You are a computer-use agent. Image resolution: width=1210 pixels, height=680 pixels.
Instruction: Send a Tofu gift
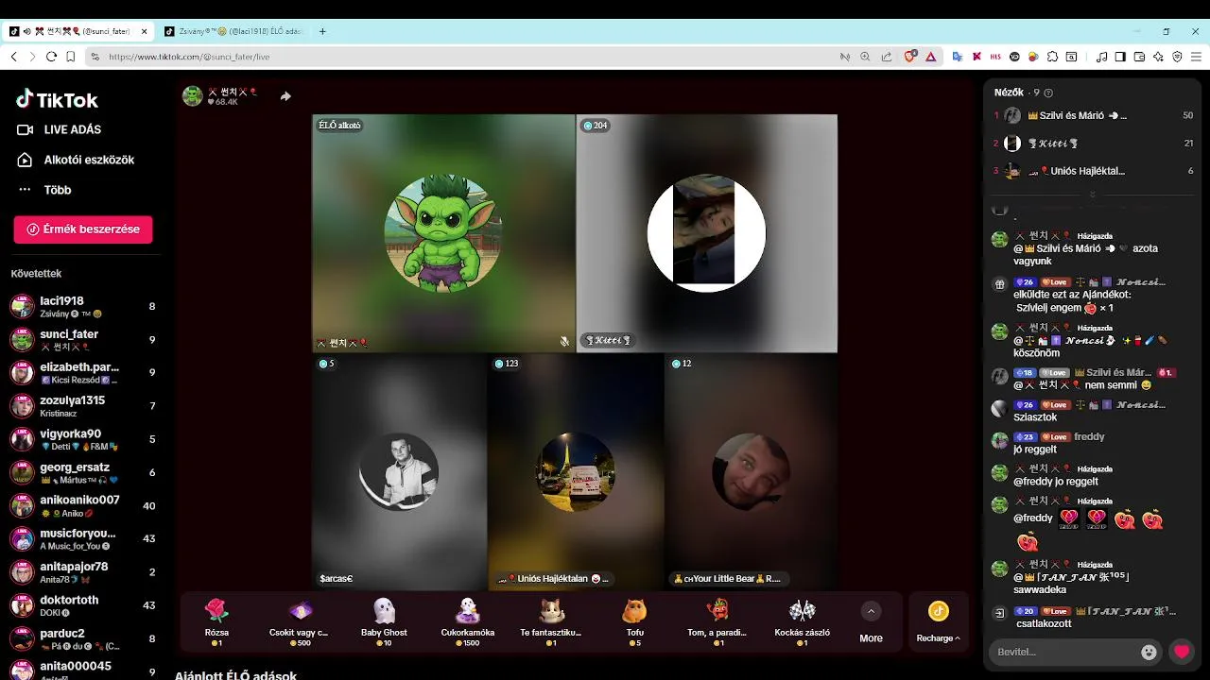coord(634,621)
